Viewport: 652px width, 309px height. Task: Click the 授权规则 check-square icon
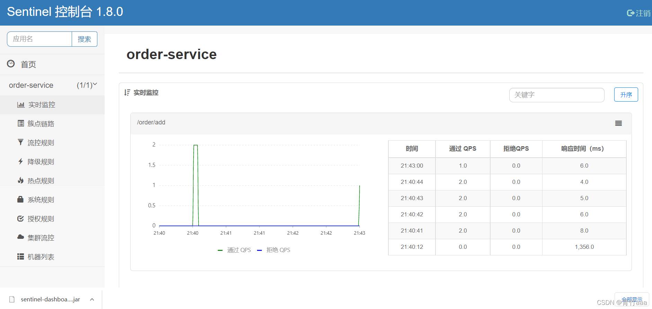21,218
